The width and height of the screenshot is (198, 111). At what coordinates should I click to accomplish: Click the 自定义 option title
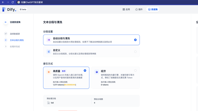coord(57,50)
